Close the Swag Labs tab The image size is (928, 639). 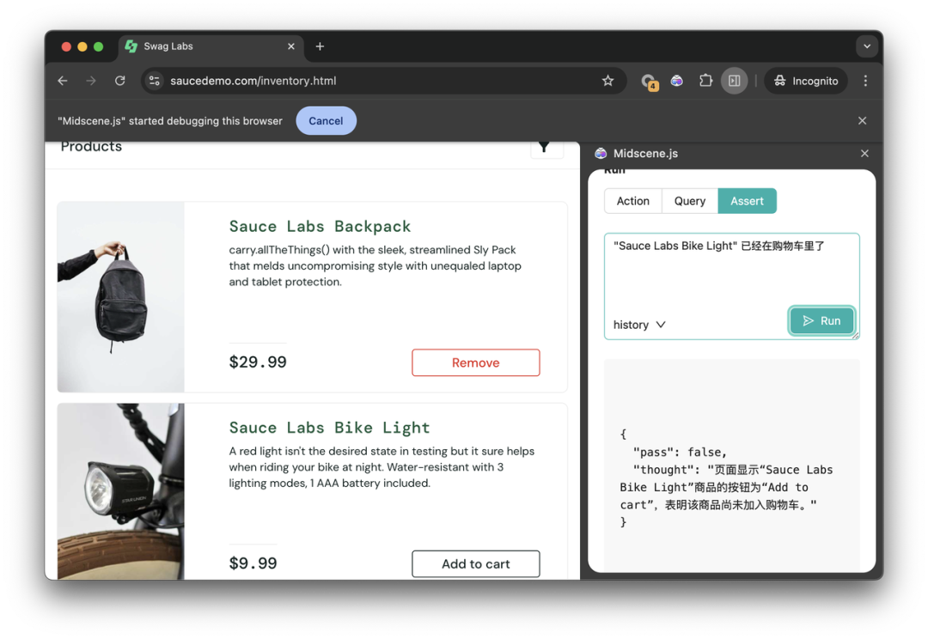coord(291,46)
